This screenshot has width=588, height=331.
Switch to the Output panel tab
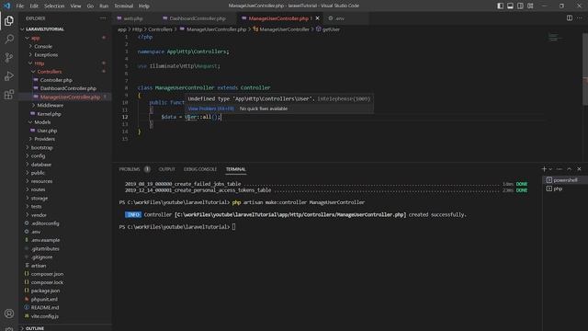tap(167, 169)
